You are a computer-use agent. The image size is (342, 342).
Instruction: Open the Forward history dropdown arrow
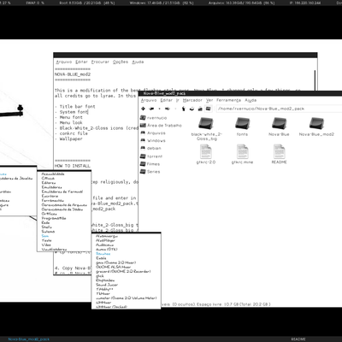point(175,109)
